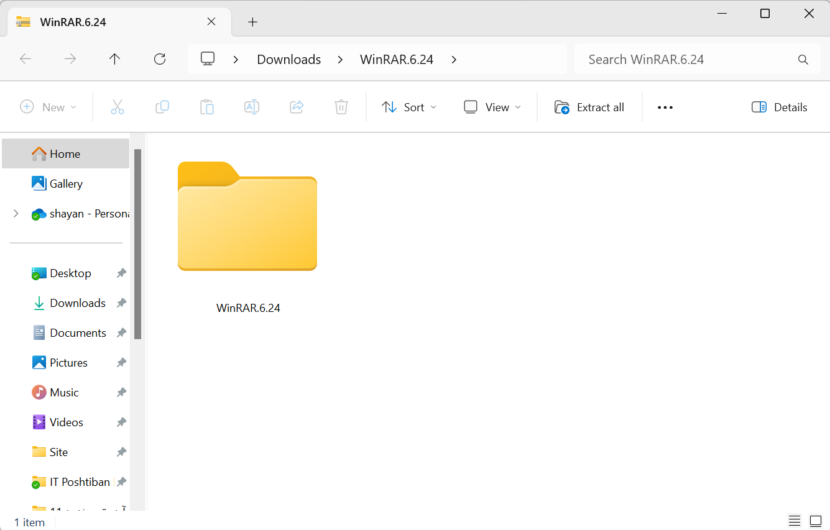This screenshot has height=530, width=830.
Task: Click Downloads in the address breadcrumb
Action: tap(289, 60)
